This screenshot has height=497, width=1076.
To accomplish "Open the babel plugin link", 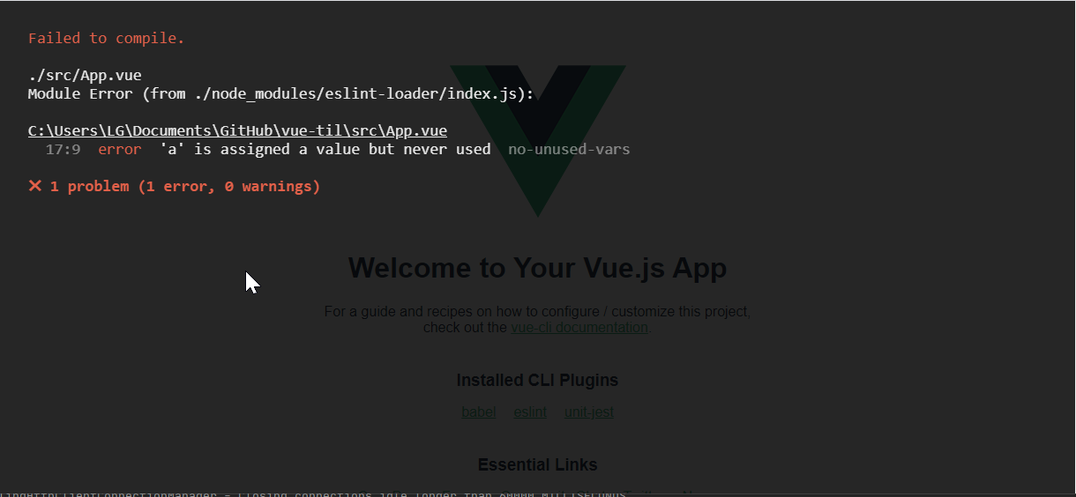I will [479, 412].
